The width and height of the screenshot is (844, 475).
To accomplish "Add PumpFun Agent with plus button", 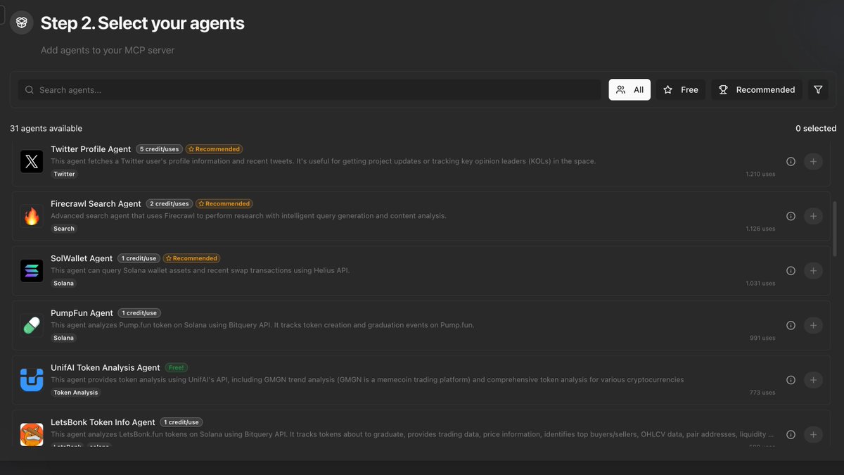I will [813, 325].
